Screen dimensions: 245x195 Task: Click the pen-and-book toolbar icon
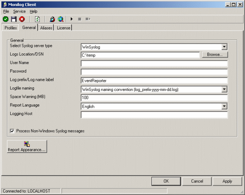pos(52,19)
